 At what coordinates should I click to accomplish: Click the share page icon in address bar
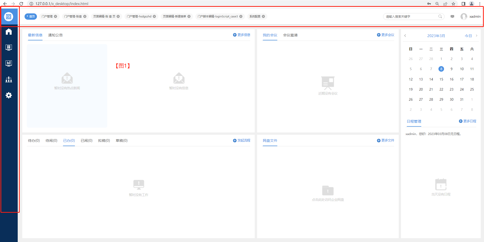pyautogui.click(x=445, y=4)
